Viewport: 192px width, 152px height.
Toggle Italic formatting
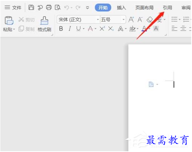[x=70, y=29]
